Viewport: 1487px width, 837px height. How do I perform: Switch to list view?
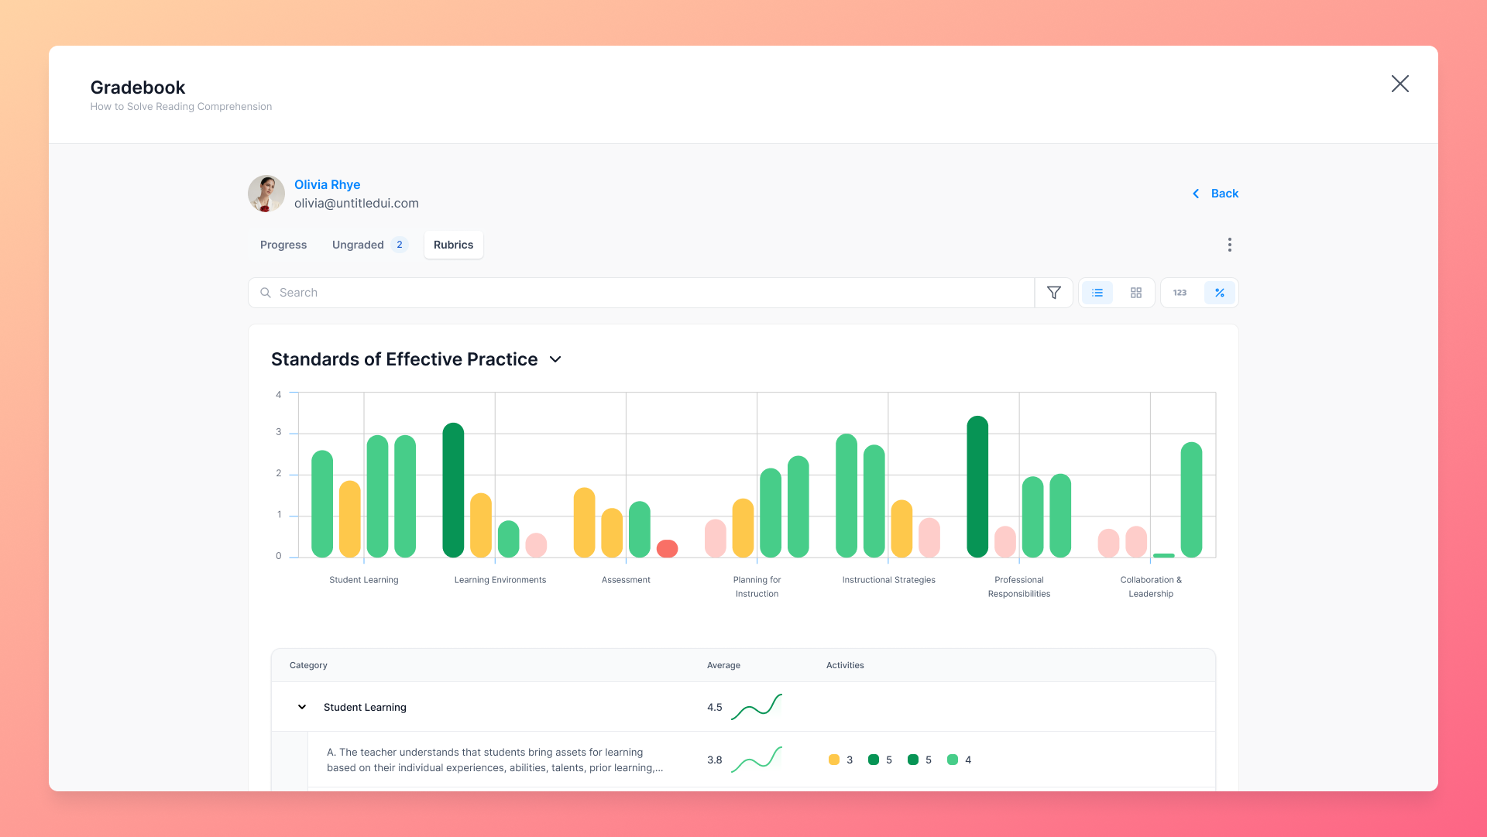pyautogui.click(x=1097, y=293)
